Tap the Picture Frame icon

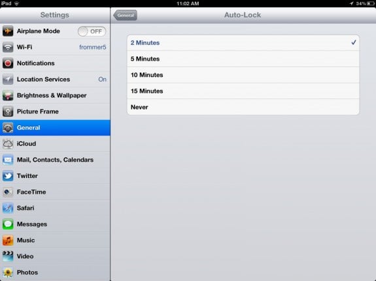[x=8, y=111]
